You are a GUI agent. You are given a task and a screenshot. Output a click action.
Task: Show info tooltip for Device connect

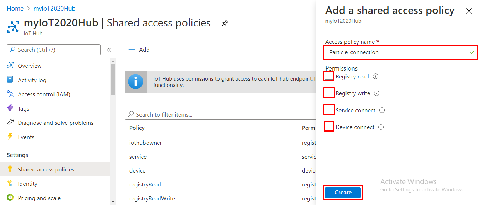tap(381, 127)
